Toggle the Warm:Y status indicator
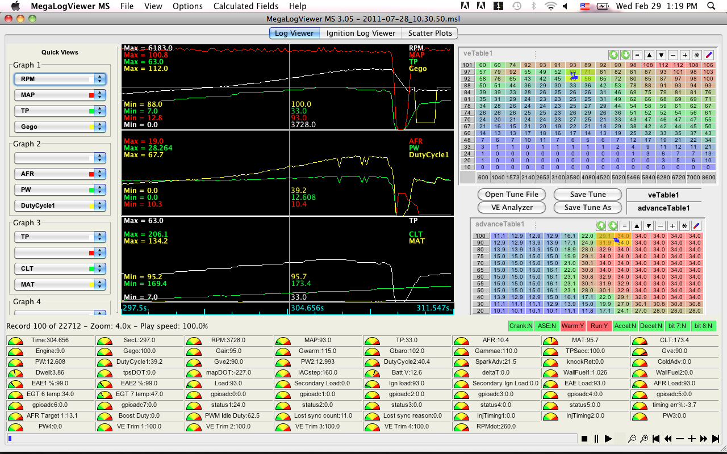Screen dimensions: 727x454 [x=573, y=326]
